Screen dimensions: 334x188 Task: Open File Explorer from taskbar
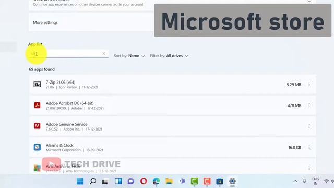[x=169, y=181]
